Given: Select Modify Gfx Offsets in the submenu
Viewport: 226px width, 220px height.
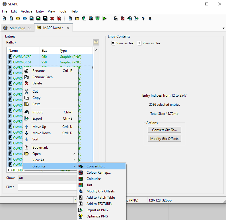Looking at the screenshot, I should coord(100,191).
